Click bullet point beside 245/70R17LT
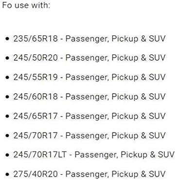Image resolution: width=176 pixels, height=180 pixels. click(7, 155)
